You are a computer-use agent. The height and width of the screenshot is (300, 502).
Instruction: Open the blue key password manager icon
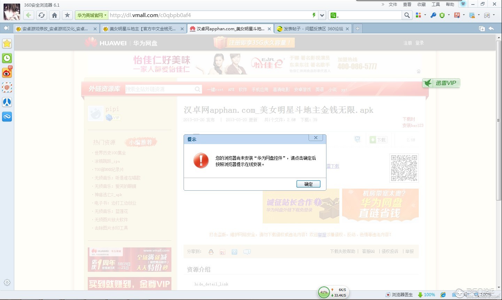click(x=433, y=15)
